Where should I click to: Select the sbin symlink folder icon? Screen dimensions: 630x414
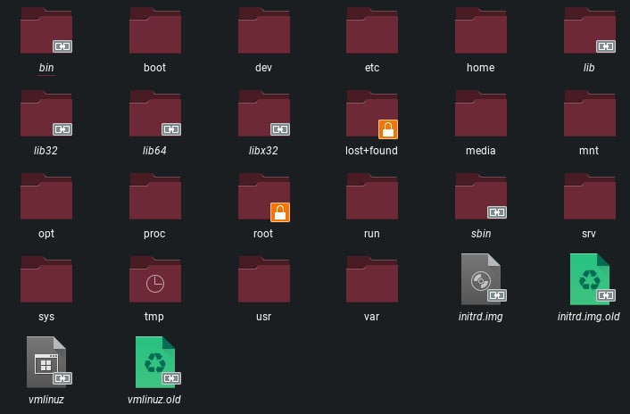481,196
